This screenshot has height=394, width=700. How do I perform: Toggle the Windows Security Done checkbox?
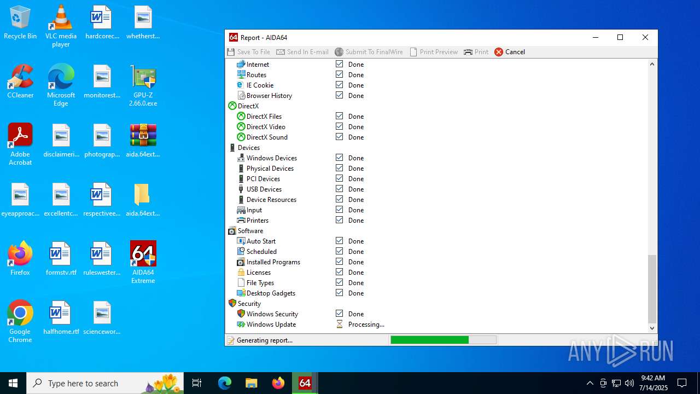[x=339, y=314]
